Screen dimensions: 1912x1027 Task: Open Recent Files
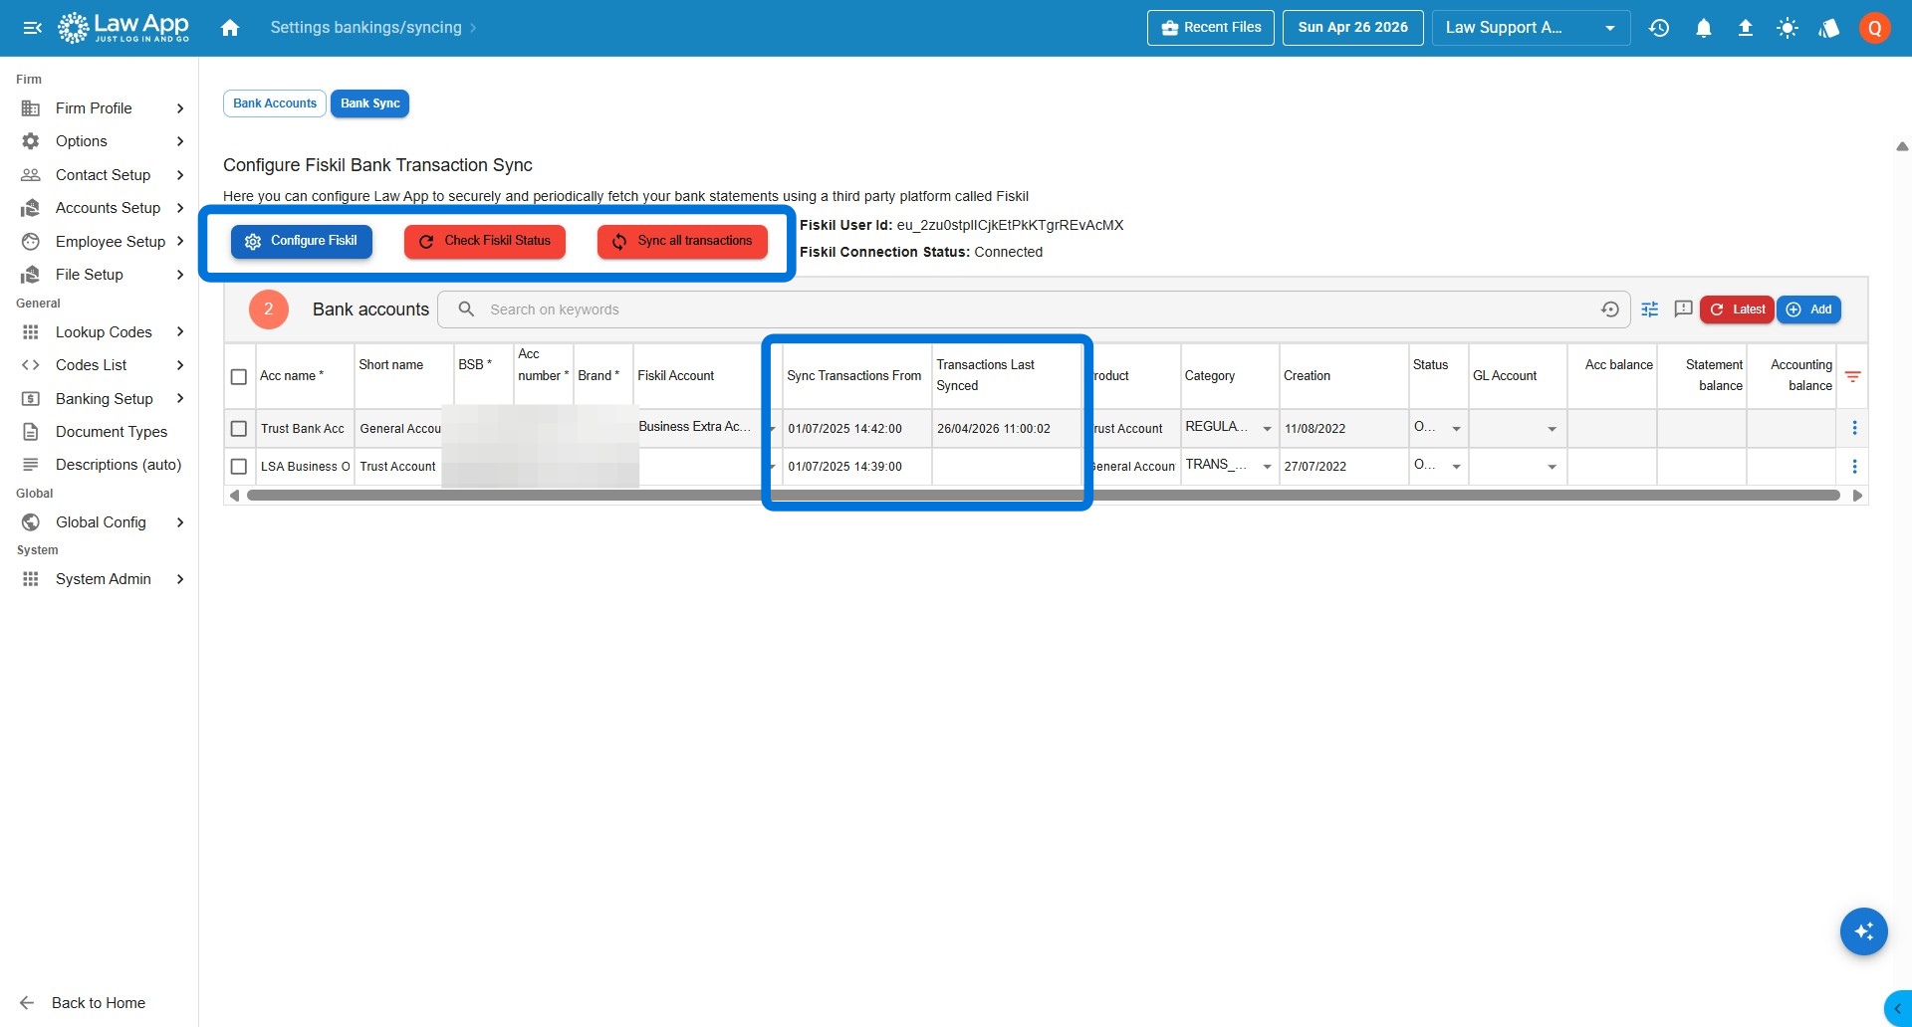pos(1211,28)
